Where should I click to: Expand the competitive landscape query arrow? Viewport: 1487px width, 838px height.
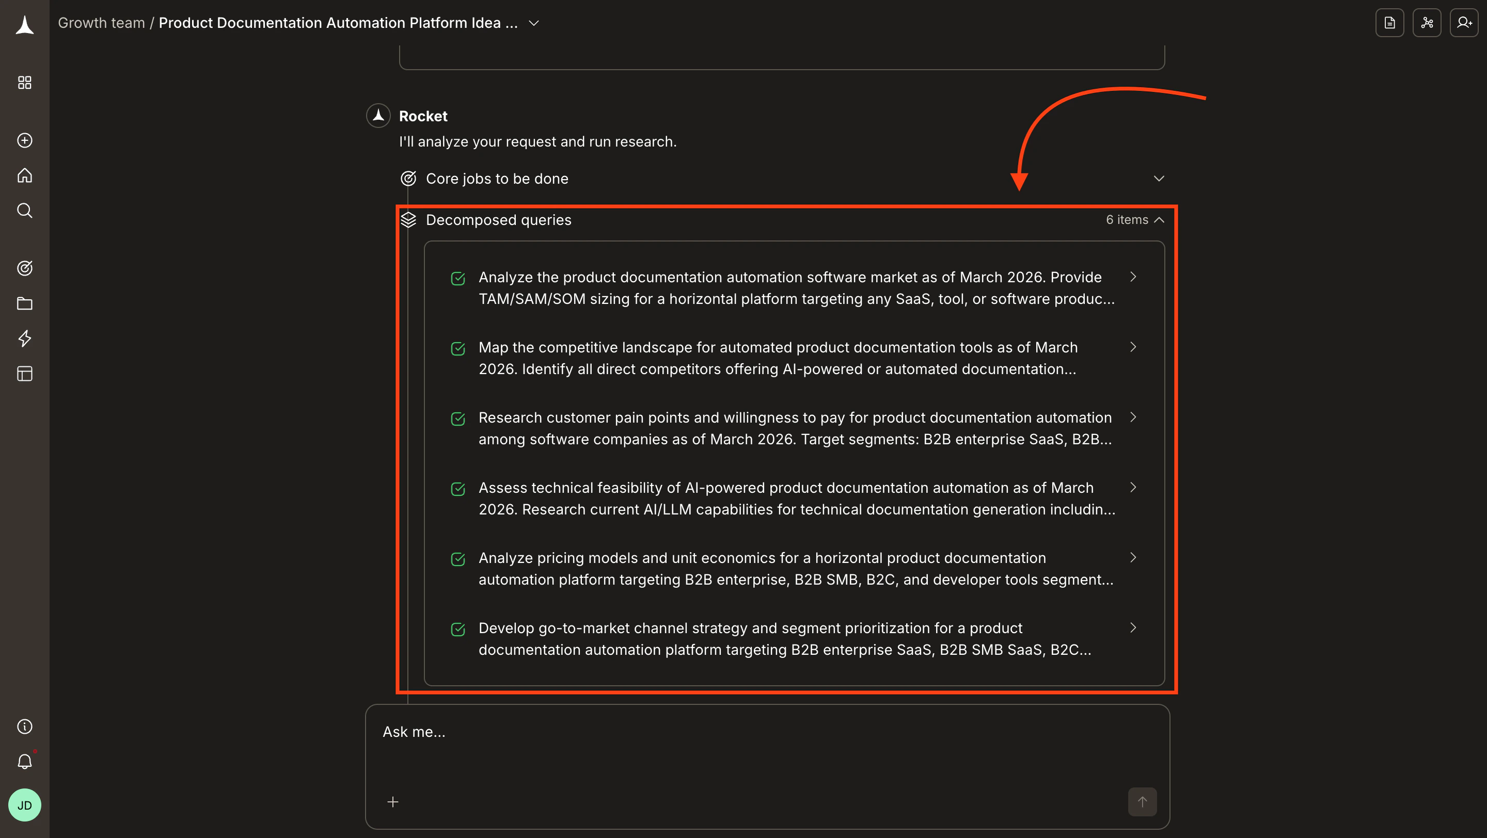1133,347
